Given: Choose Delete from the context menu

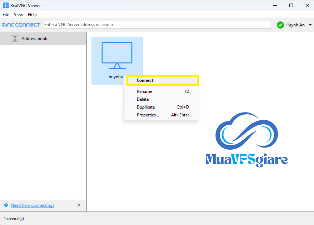Looking at the screenshot, I should pos(143,99).
